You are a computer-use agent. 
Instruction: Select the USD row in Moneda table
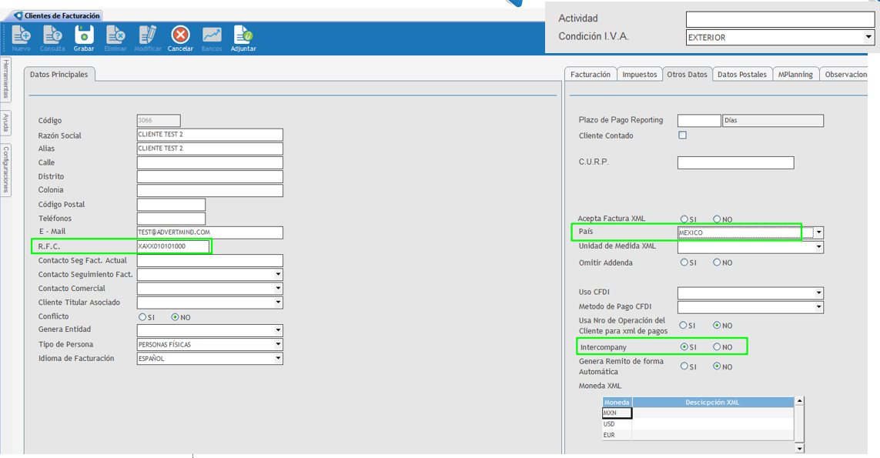(x=698, y=424)
